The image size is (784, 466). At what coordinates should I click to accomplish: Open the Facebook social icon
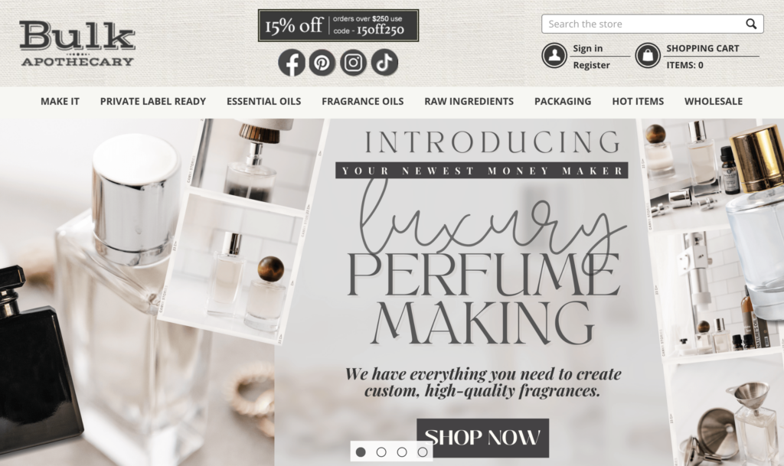[292, 63]
